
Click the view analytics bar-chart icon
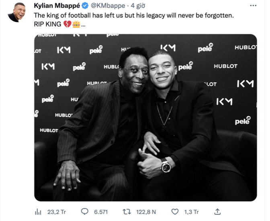click(39, 212)
